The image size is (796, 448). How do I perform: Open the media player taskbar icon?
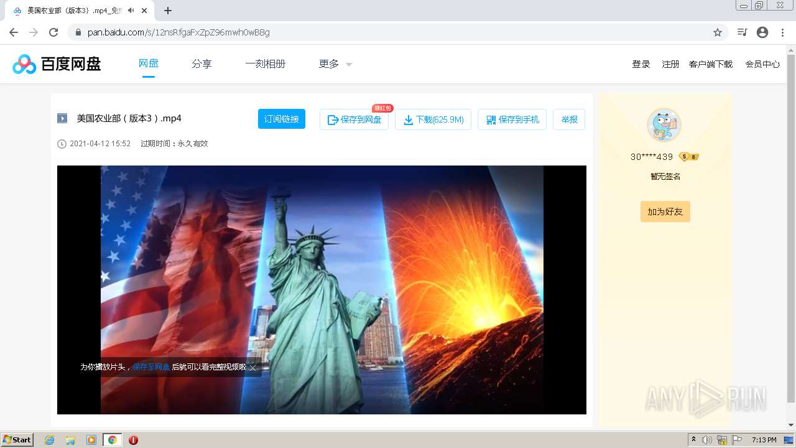click(91, 440)
